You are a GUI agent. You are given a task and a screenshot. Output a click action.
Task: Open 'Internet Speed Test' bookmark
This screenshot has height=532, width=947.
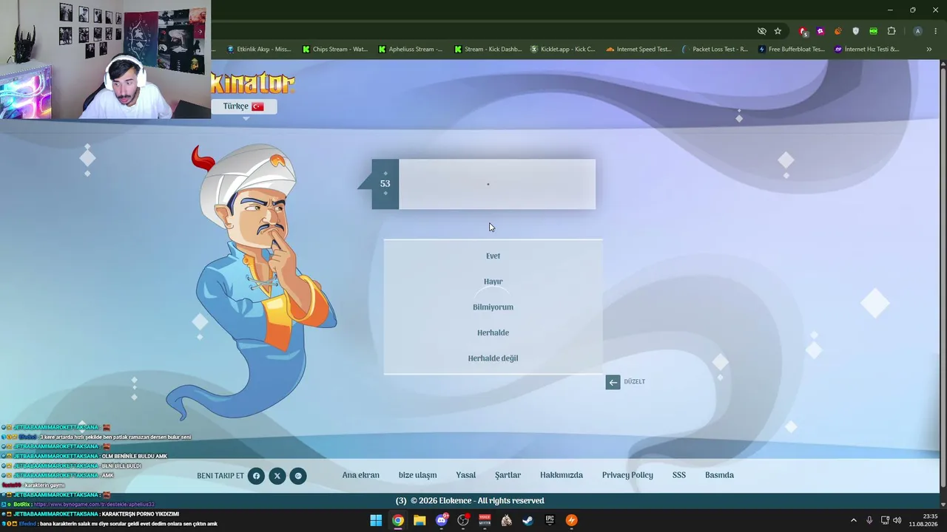point(638,50)
